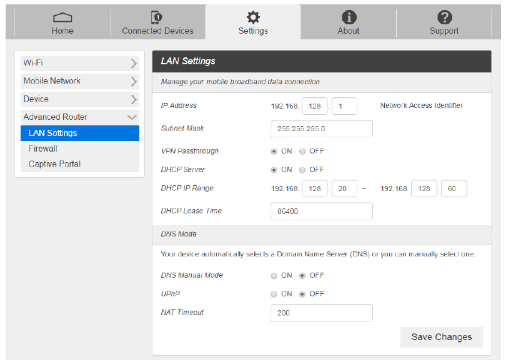The height and width of the screenshot is (360, 506).
Task: Turn VPN Passthrough OFF
Action: [302, 151]
